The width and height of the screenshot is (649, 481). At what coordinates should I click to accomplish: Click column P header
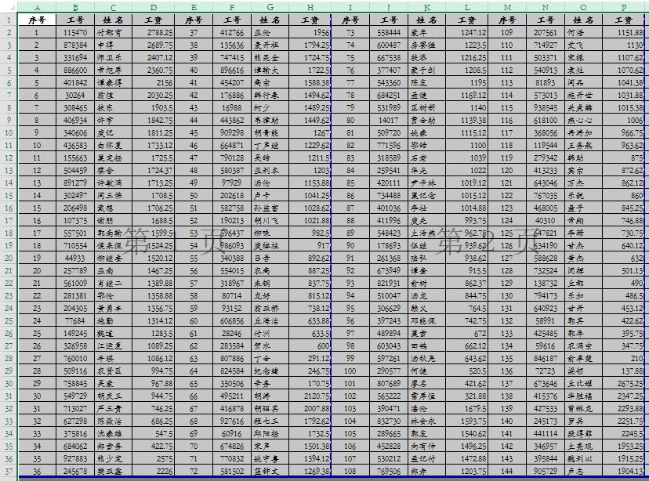pos(624,7)
